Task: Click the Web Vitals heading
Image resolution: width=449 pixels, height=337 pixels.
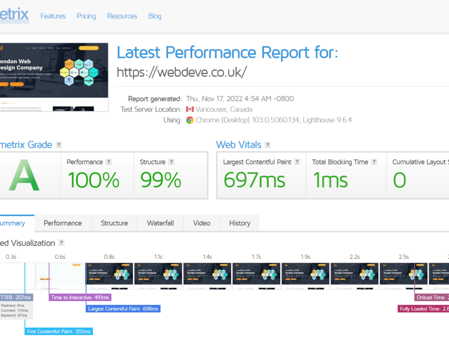Action: point(238,145)
